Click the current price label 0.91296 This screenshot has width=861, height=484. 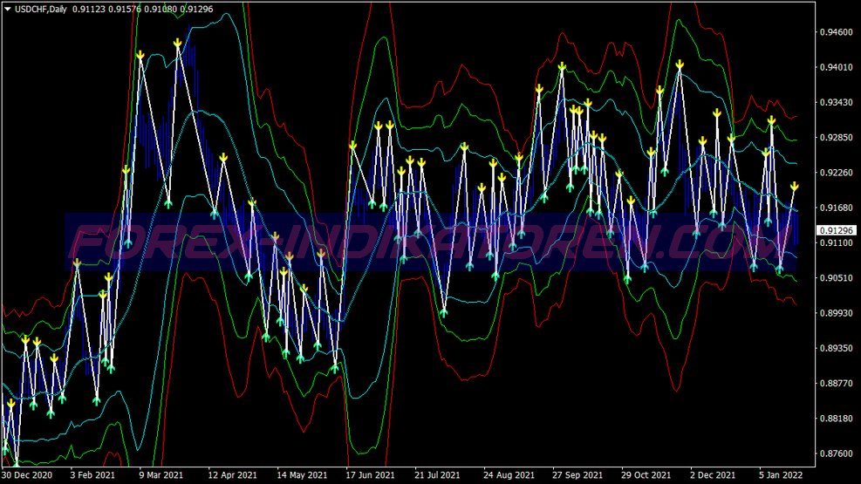coord(836,229)
